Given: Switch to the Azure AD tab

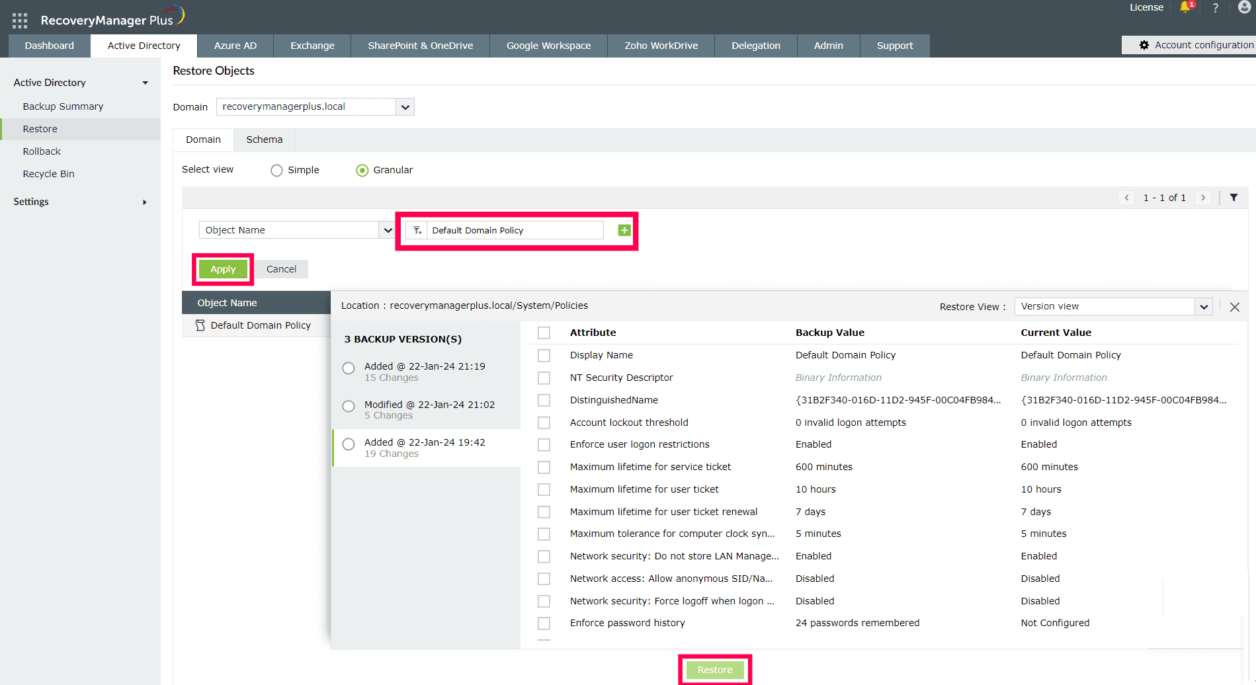Looking at the screenshot, I should (235, 46).
